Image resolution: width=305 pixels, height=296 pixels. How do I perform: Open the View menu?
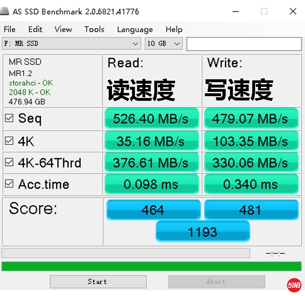pyautogui.click(x=63, y=29)
